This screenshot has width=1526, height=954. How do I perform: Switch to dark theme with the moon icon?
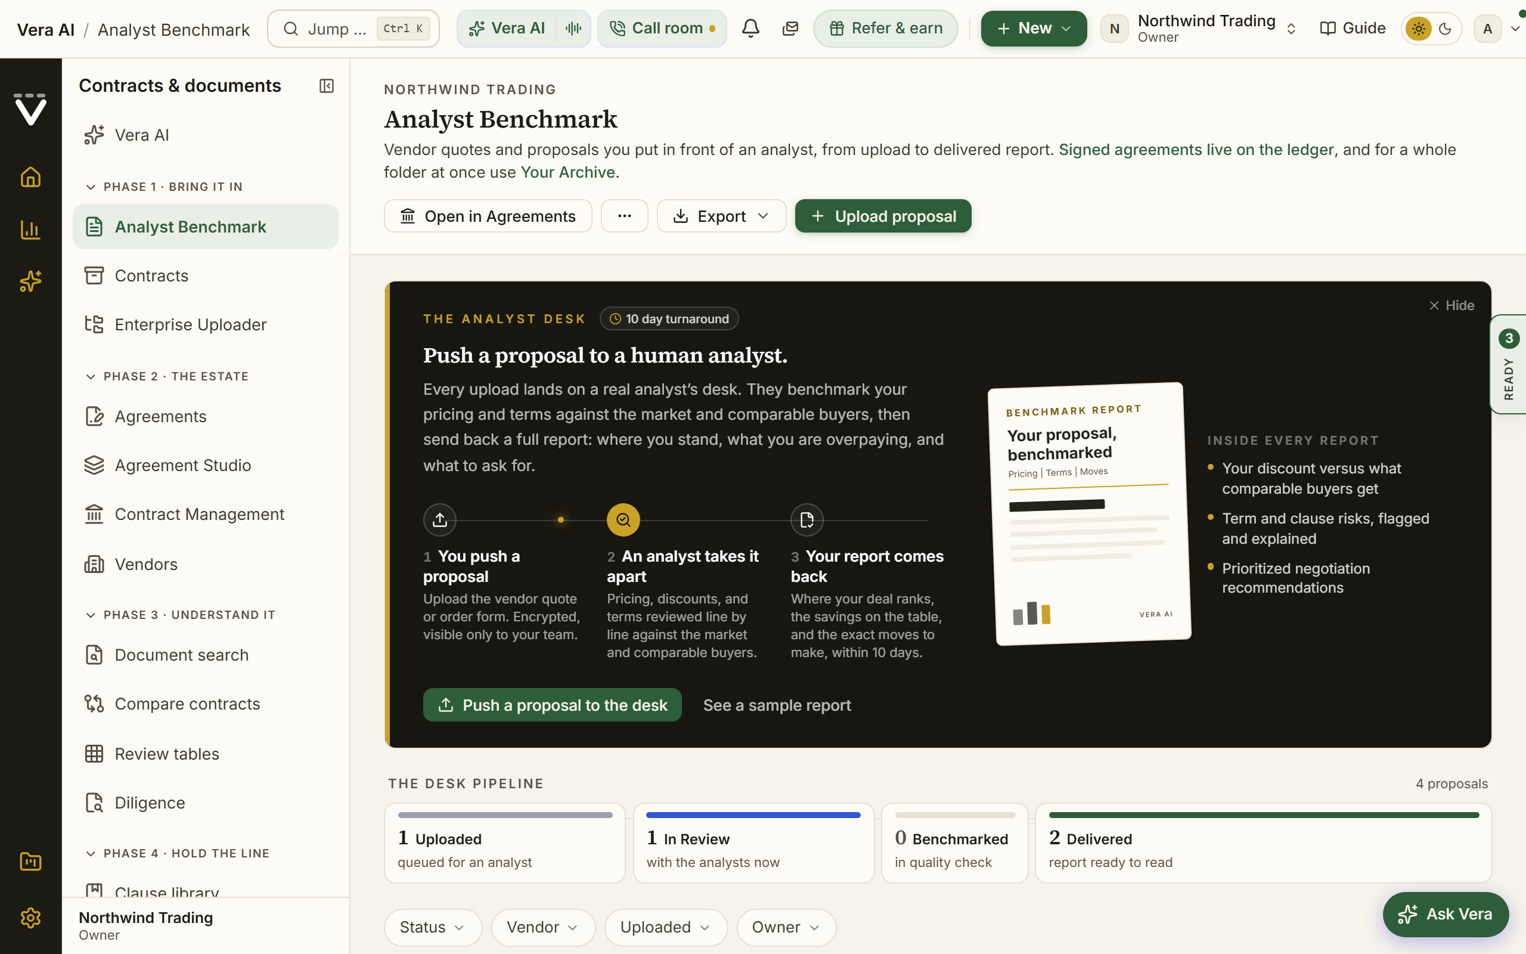coord(1446,29)
